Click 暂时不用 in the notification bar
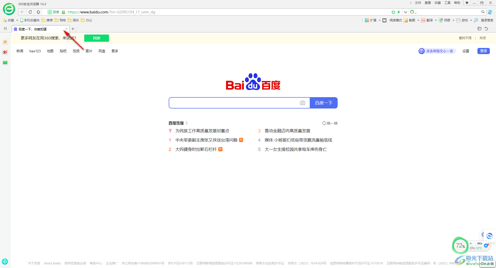This screenshot has width=496, height=268. [465, 38]
